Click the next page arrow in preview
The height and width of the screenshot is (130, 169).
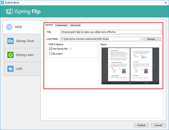(x=154, y=64)
